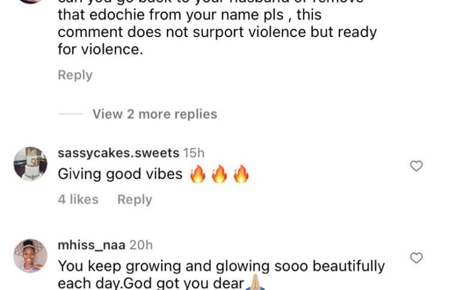Viewport: 449px width, 290px height.
Task: Click the line beside View 2 more replies
Action: point(71,114)
